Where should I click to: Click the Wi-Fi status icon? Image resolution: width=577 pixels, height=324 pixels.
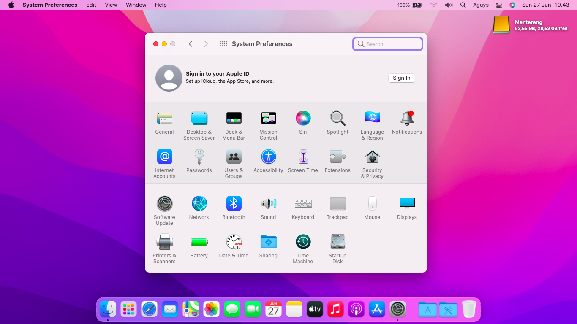(x=434, y=5)
